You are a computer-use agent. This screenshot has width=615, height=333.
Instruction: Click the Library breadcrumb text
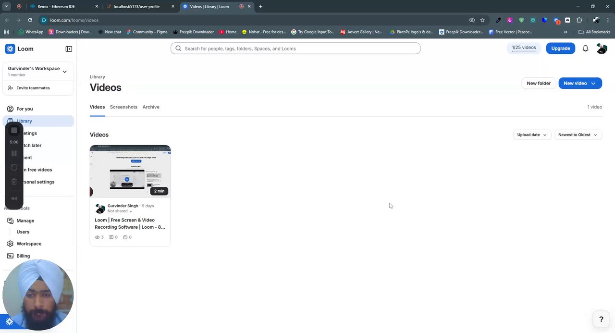97,77
